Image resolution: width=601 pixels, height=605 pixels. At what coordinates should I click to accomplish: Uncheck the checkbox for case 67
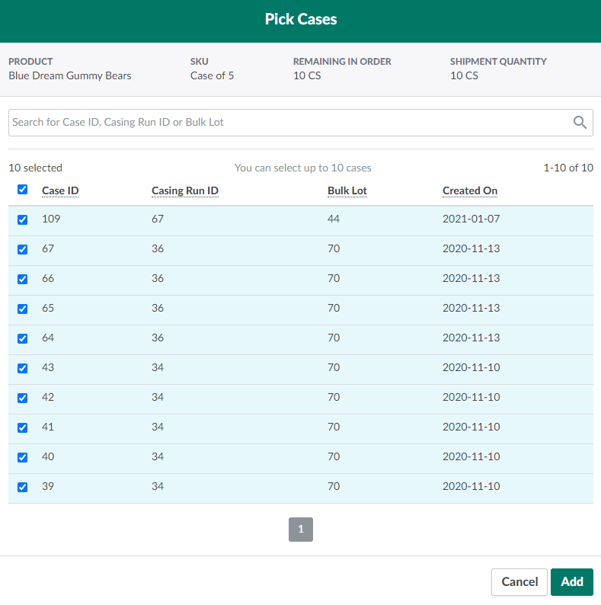click(x=22, y=249)
